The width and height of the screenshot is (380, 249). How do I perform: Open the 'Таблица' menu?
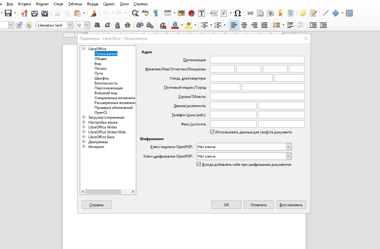pyautogui.click(x=75, y=4)
